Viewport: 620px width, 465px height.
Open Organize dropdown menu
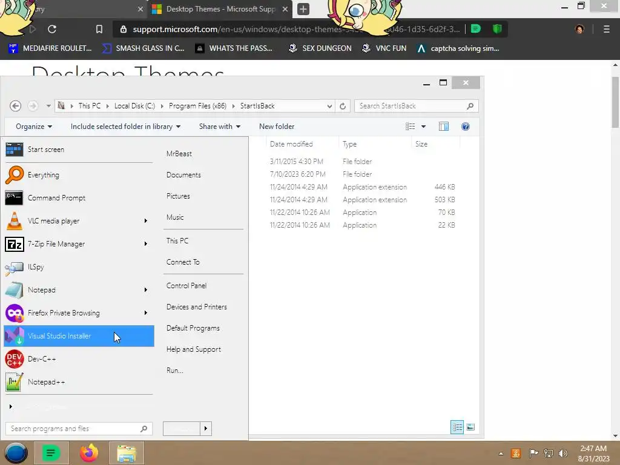34,127
